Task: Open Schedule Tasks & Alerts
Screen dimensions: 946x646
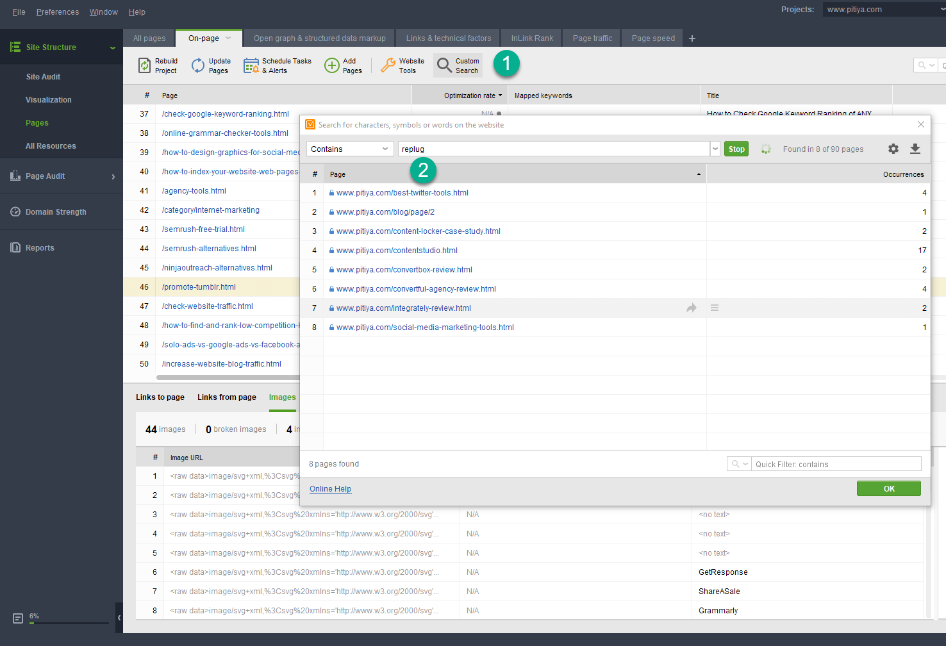Action: click(x=278, y=65)
